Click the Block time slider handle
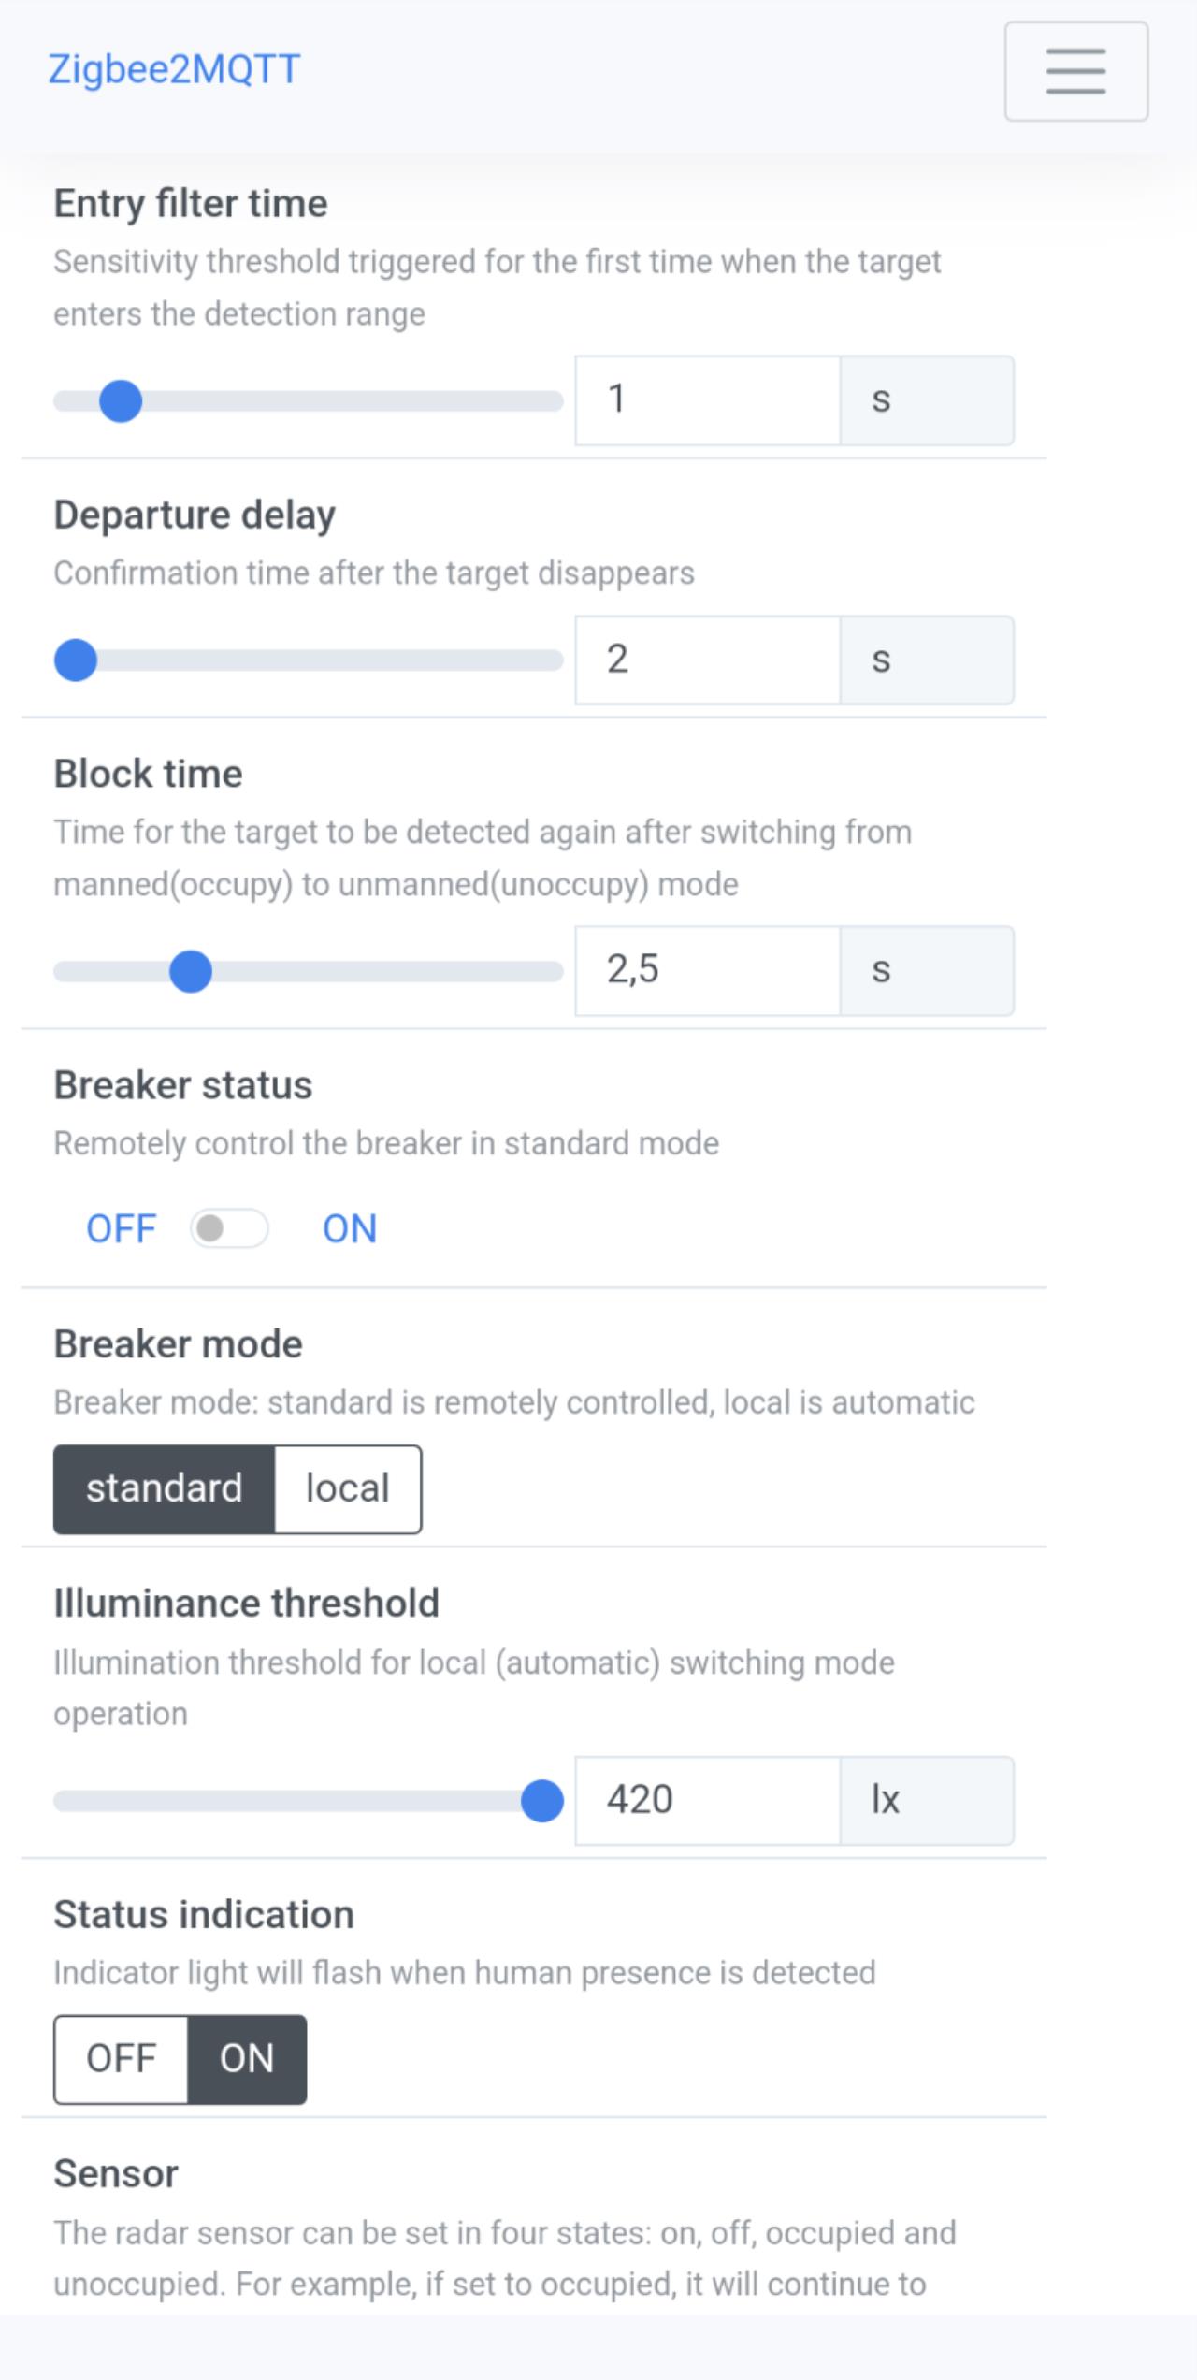 click(x=191, y=971)
